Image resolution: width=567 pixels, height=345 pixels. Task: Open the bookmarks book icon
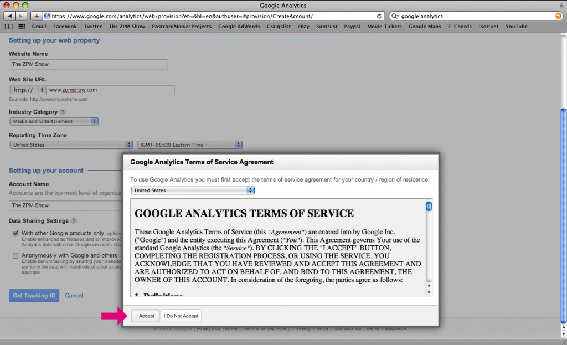pyautogui.click(x=9, y=26)
